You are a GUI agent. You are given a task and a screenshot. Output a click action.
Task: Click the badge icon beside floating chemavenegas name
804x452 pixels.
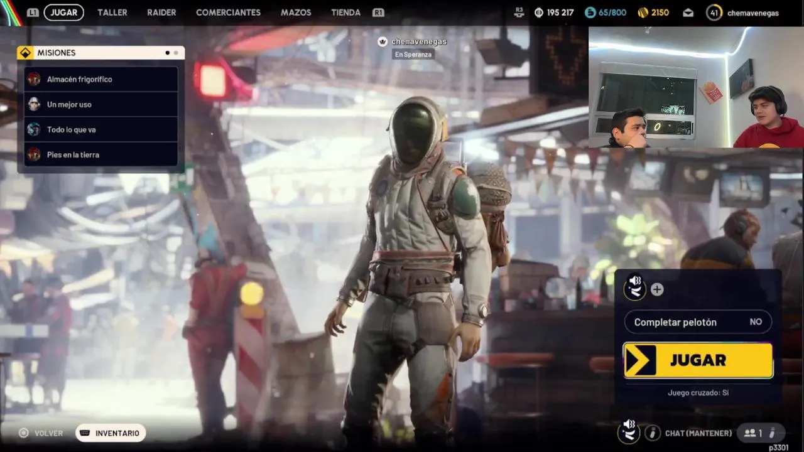tap(383, 41)
